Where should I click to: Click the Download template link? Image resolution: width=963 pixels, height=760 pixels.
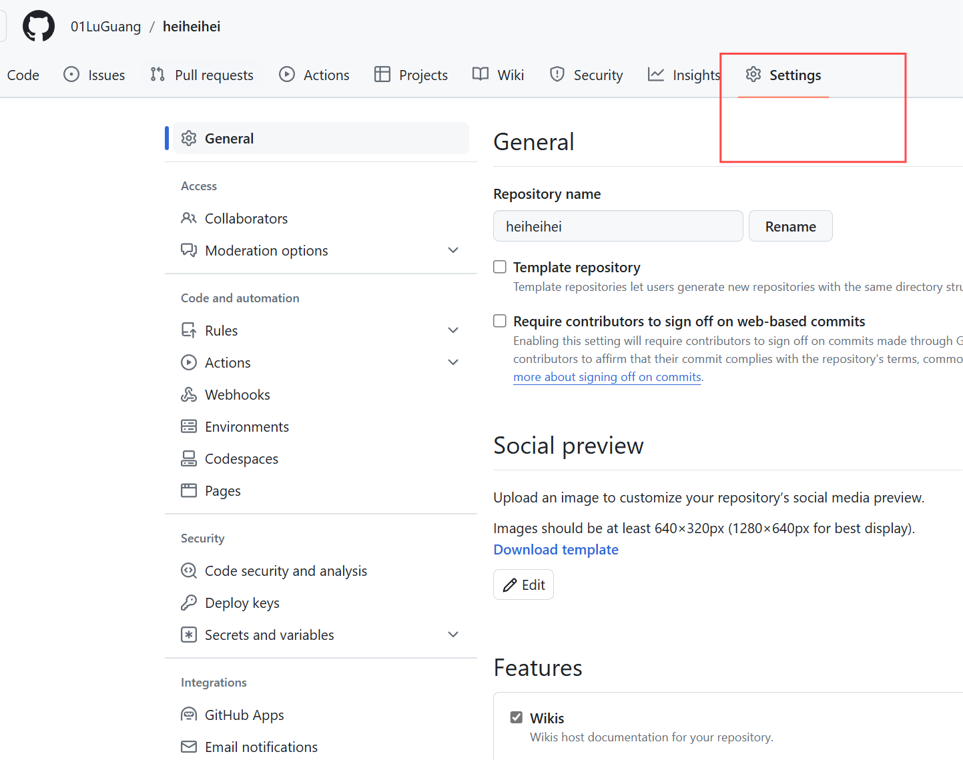[556, 550]
